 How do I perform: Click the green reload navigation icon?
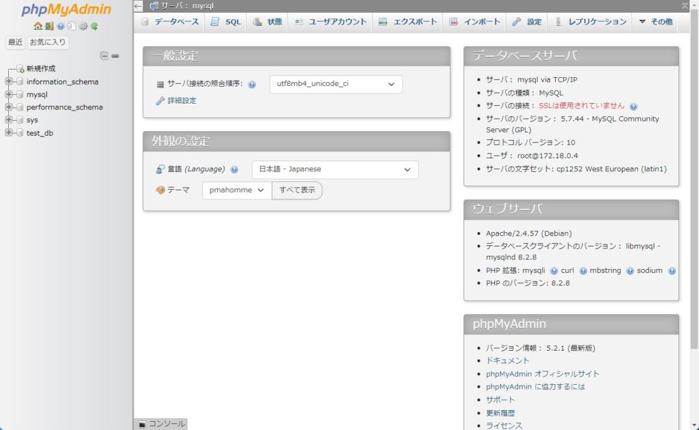(94, 27)
